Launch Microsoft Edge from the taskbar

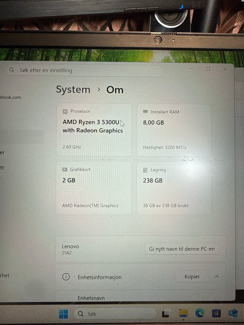pyautogui.click(x=200, y=313)
